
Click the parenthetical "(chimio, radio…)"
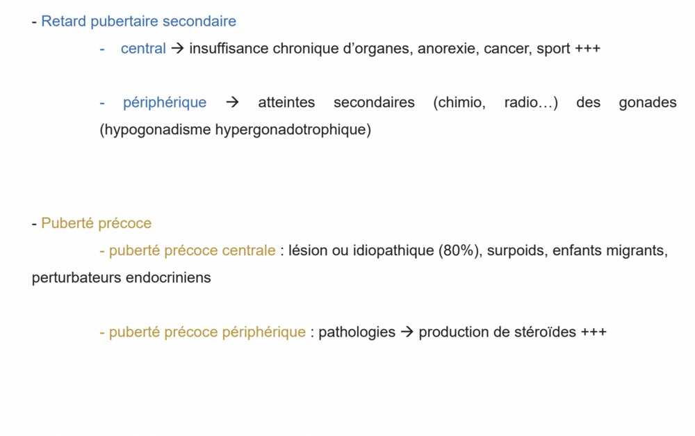tap(496, 103)
